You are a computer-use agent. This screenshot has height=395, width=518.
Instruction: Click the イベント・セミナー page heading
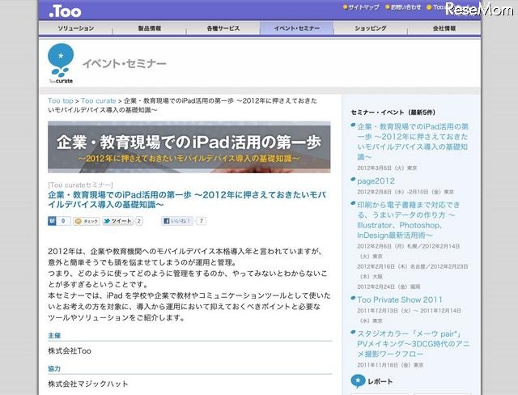124,63
